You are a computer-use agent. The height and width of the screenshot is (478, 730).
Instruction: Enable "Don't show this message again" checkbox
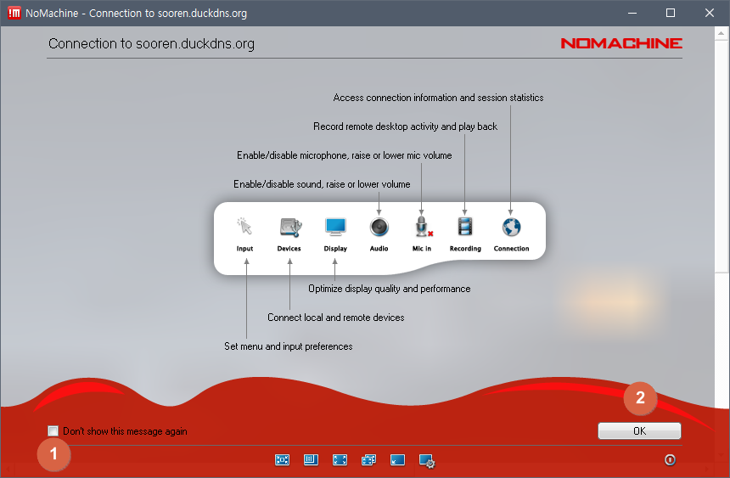tap(53, 431)
